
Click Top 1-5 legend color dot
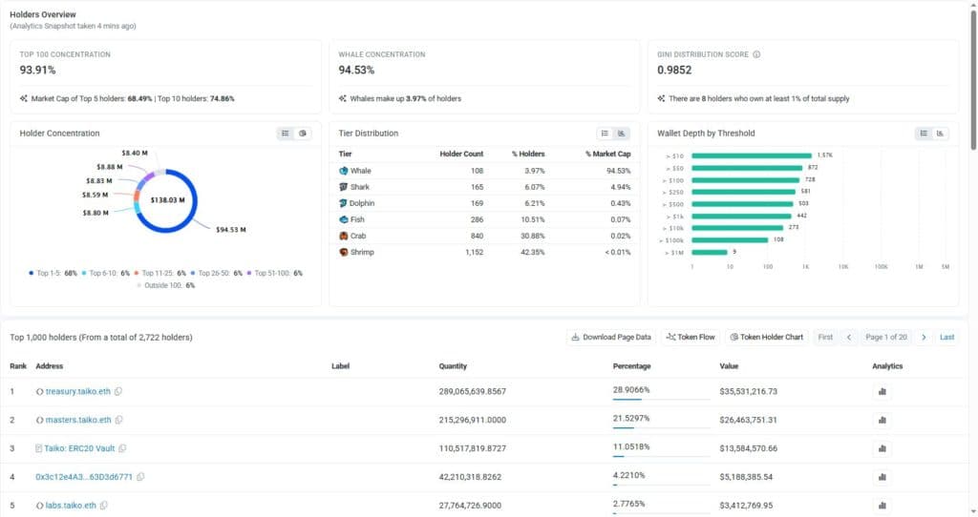(x=31, y=273)
